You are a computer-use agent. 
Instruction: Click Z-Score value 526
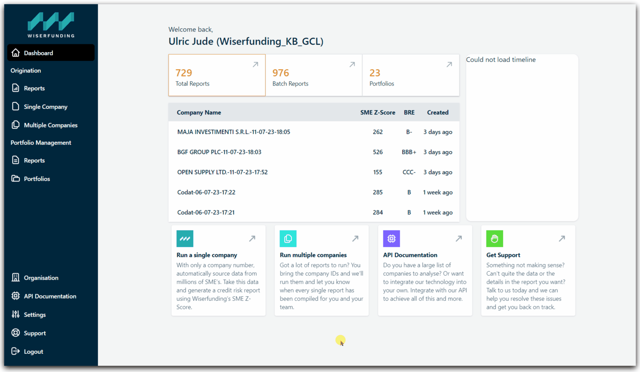[x=378, y=152]
